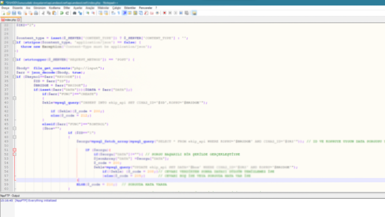Collapse the fold at line 39
Viewport: 385px width, 217px height.
click(14, 98)
